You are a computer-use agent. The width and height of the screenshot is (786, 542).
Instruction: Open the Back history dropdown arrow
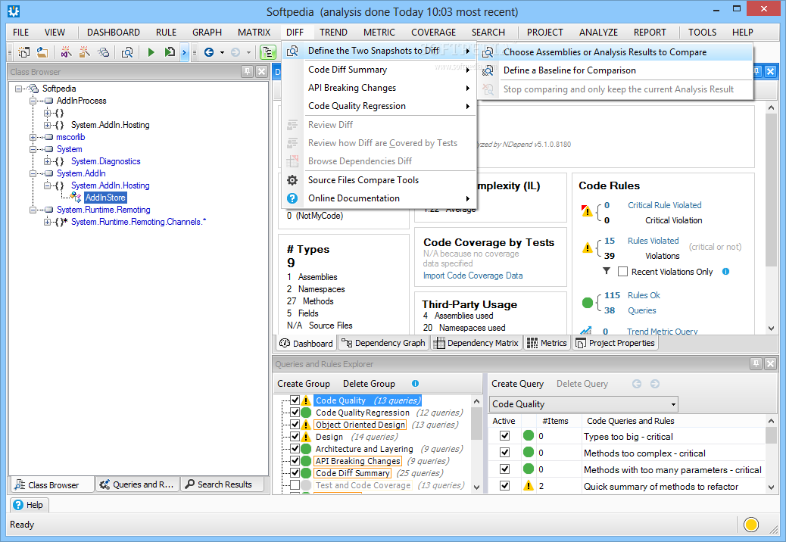tap(222, 52)
